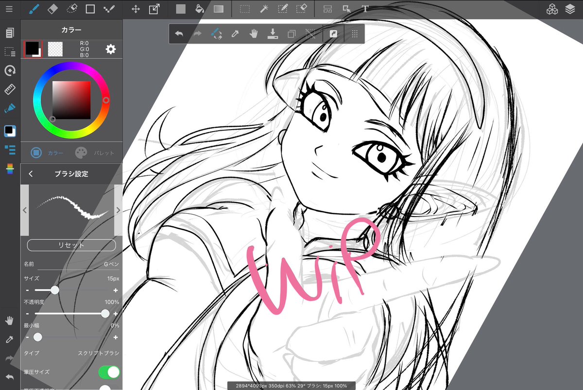583x390 pixels.
Task: Select the panel divide tool
Action: [x=328, y=9]
